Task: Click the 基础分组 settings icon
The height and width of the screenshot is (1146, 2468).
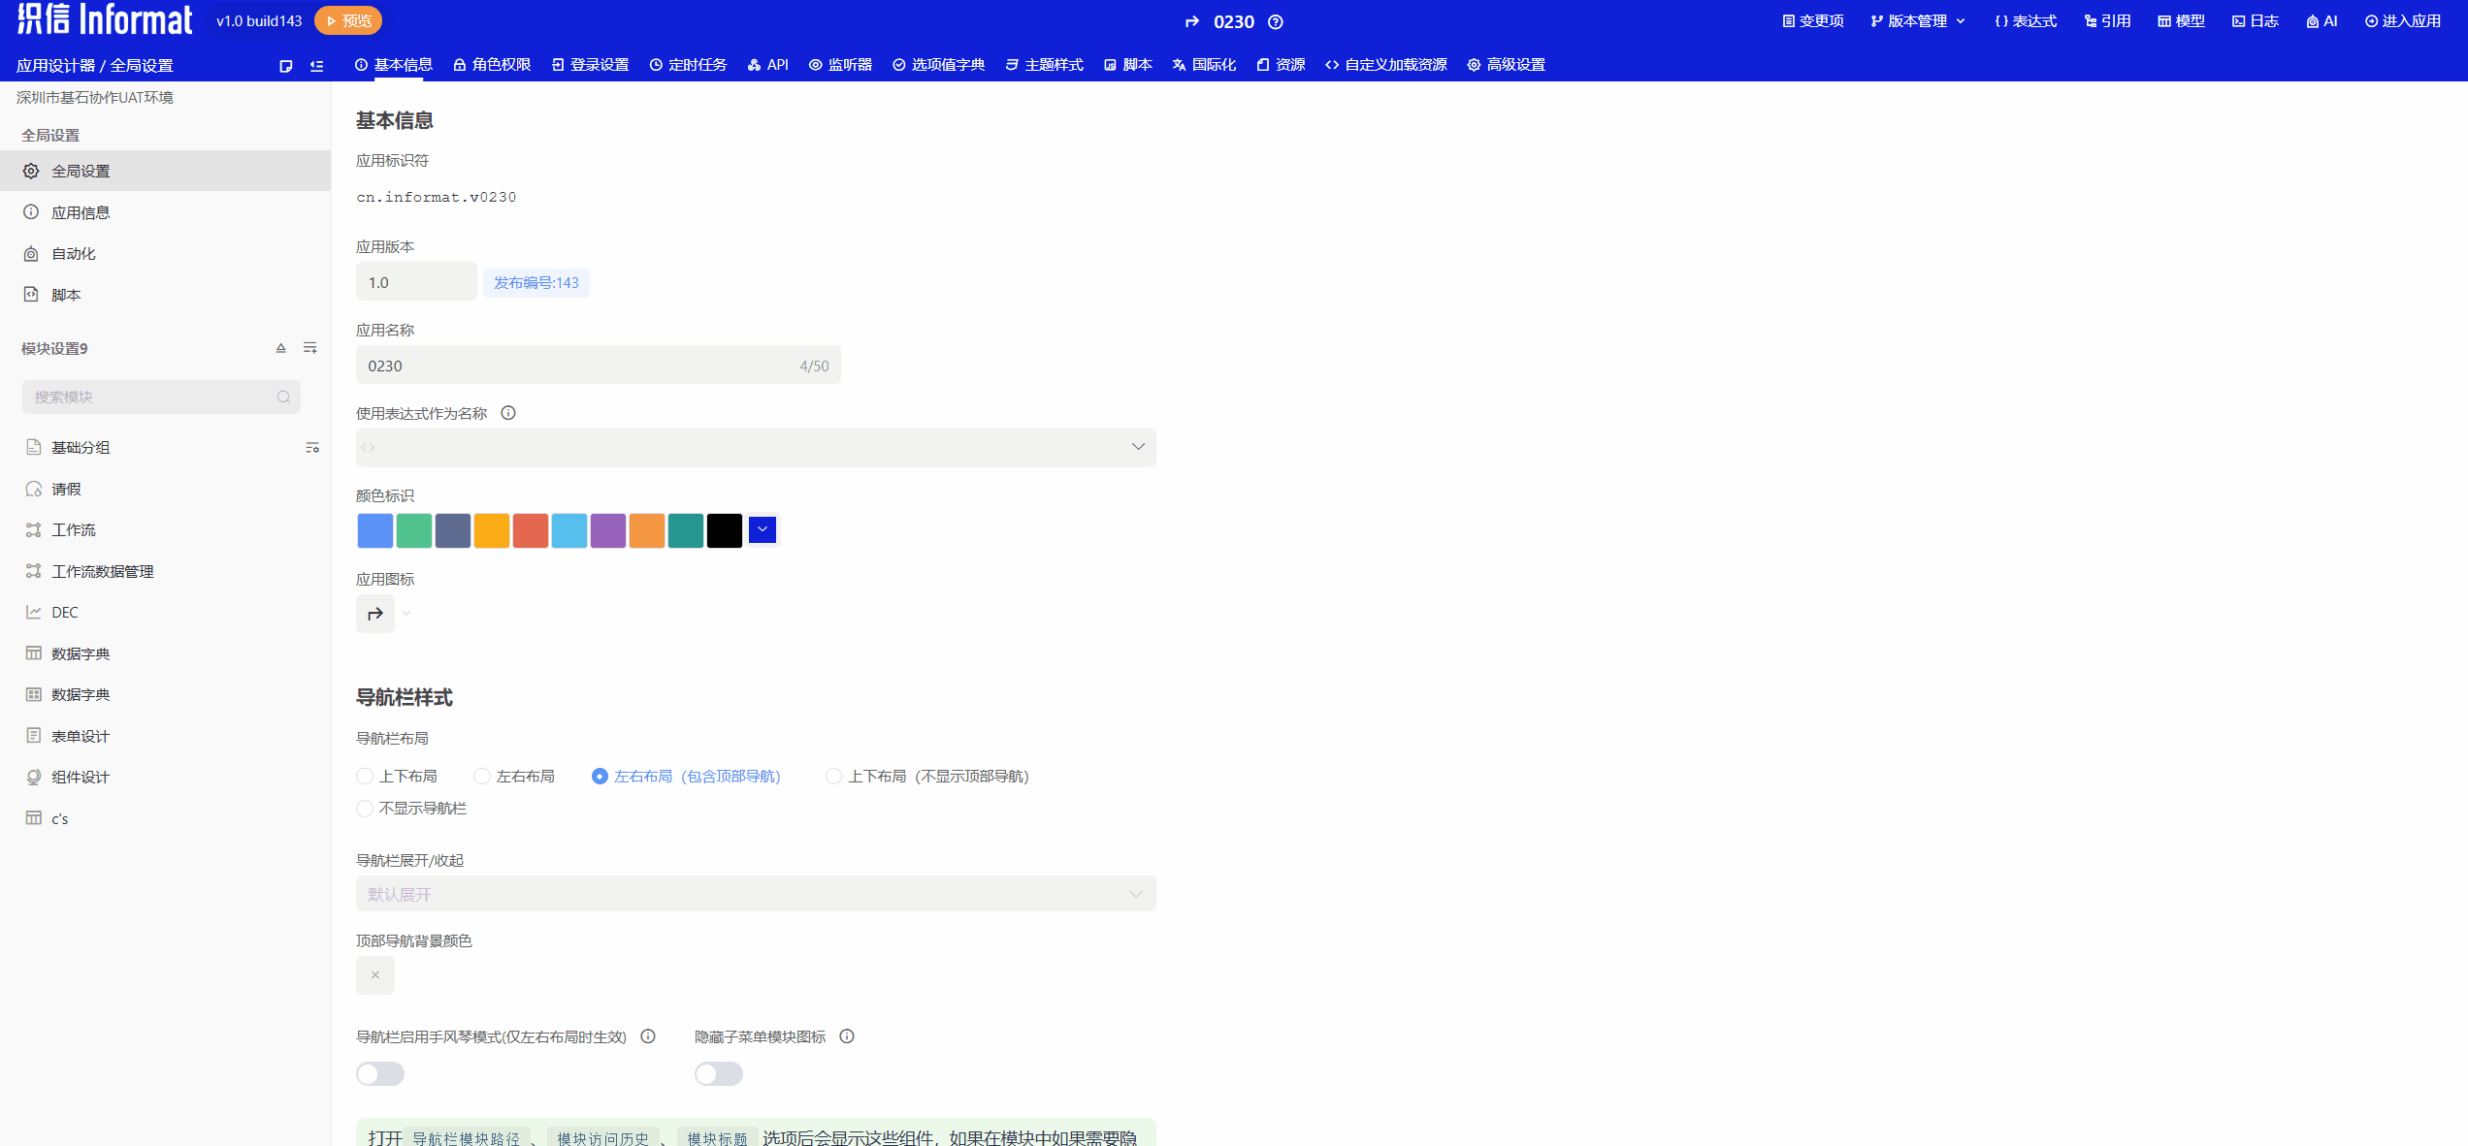Action: [312, 448]
